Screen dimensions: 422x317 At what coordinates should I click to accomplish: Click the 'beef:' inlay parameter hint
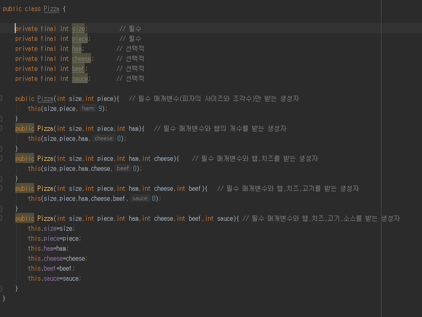coord(123,168)
